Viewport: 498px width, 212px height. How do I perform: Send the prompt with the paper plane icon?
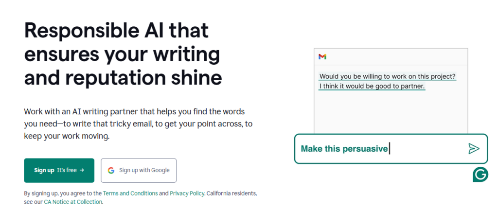coord(474,148)
